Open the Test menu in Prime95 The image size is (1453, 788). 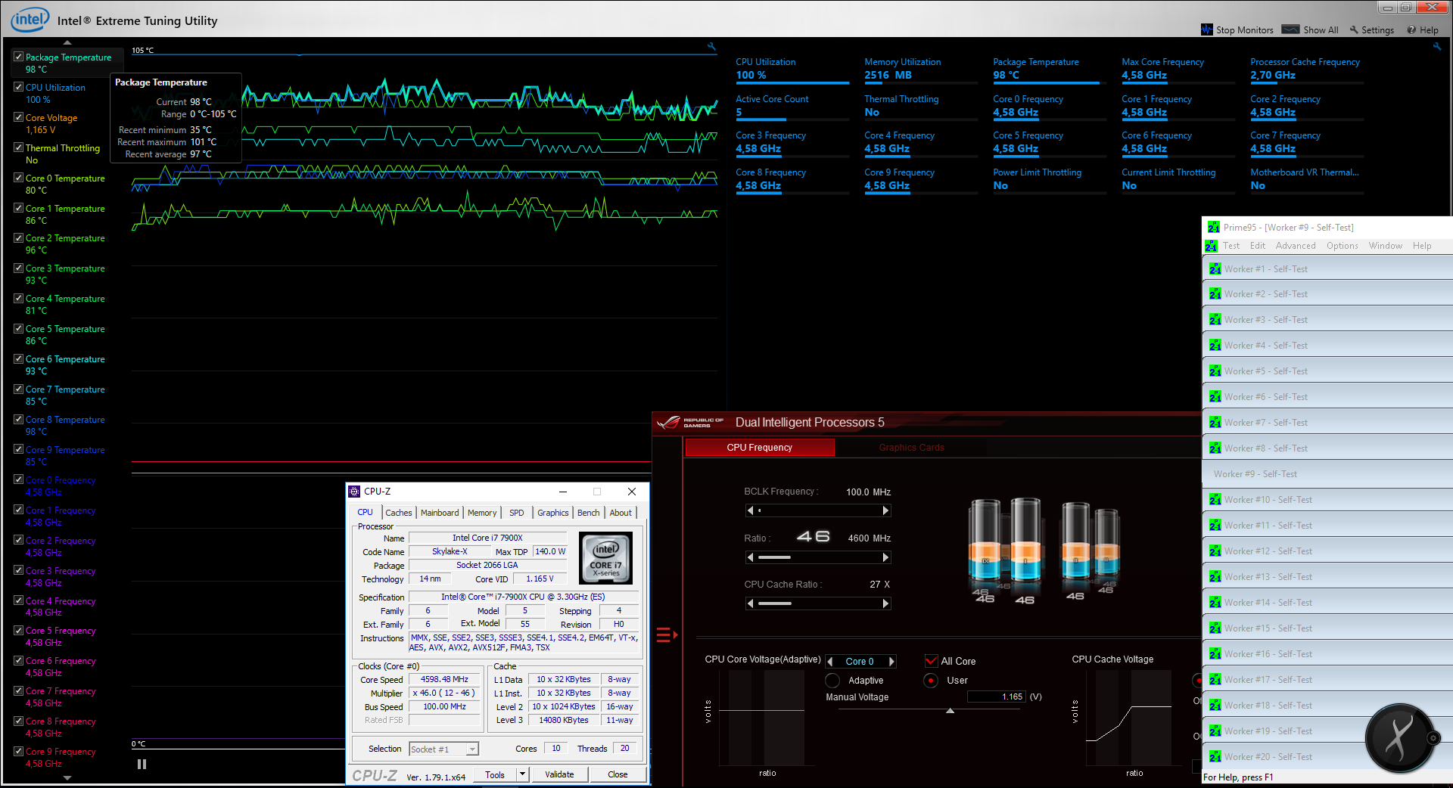[x=1231, y=246]
